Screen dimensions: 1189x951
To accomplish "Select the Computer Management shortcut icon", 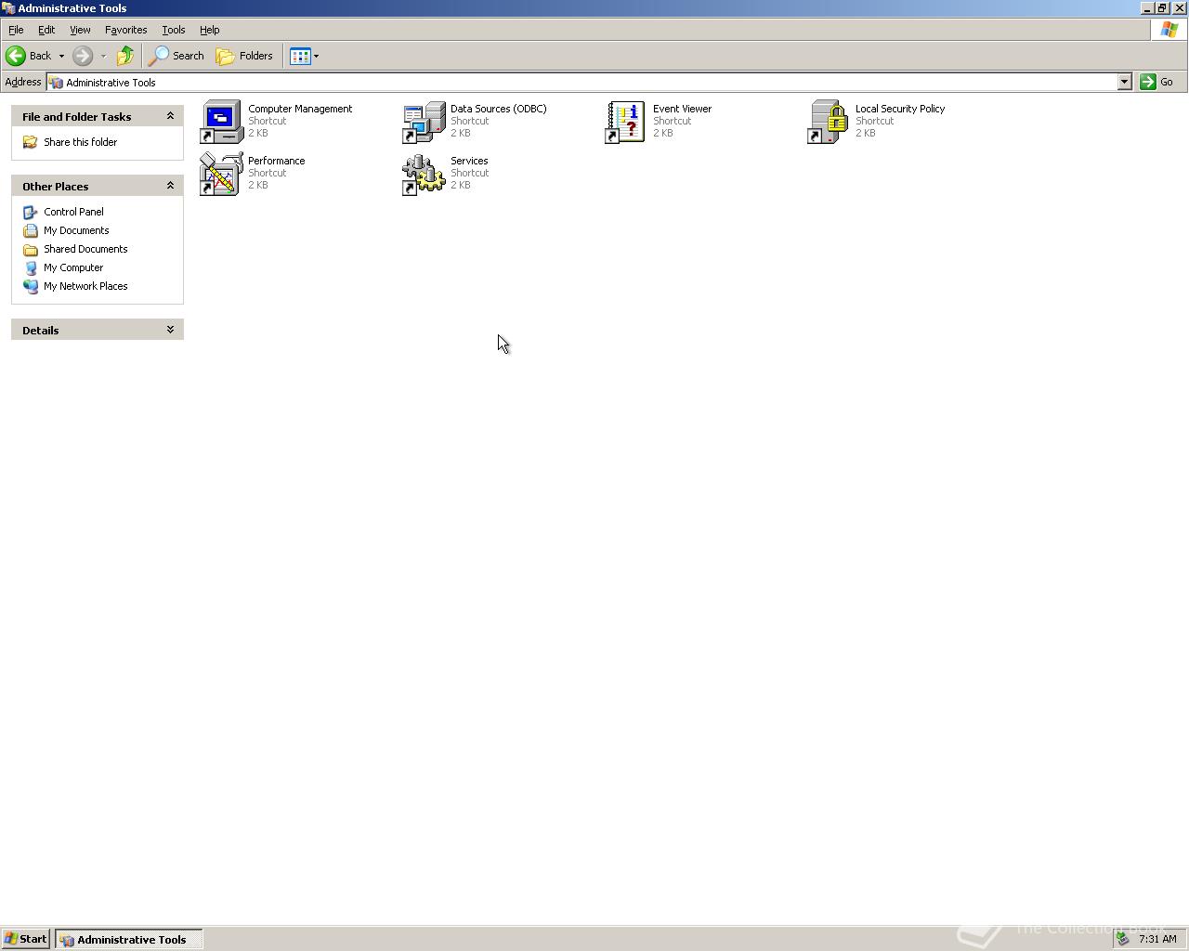I will pos(221,122).
